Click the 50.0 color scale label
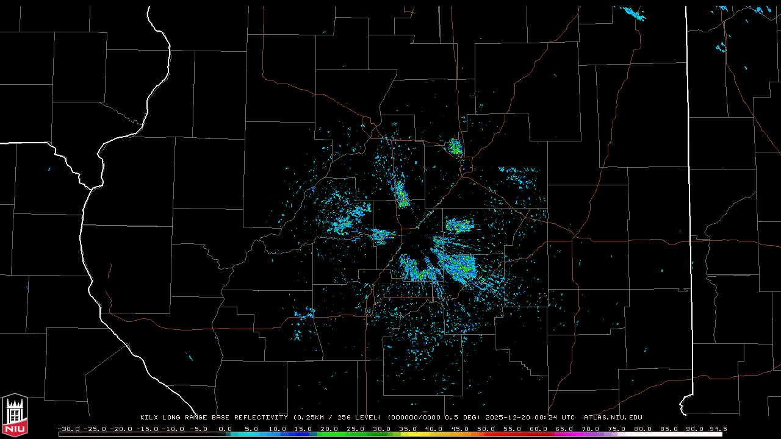The image size is (781, 439). (x=486, y=429)
